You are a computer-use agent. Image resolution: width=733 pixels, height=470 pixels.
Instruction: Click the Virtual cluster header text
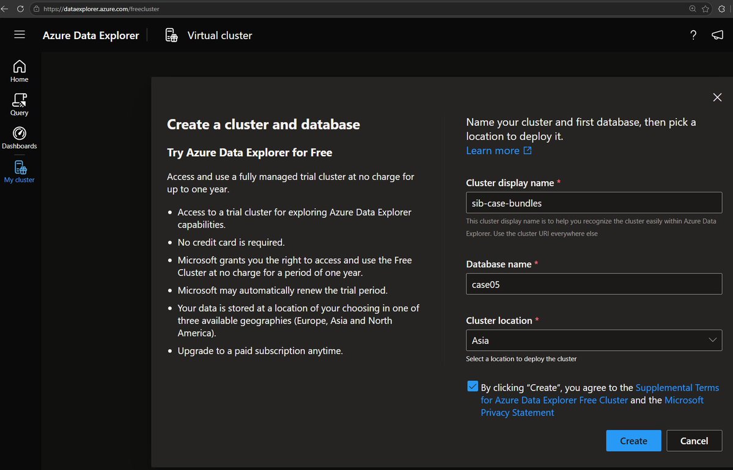click(219, 35)
